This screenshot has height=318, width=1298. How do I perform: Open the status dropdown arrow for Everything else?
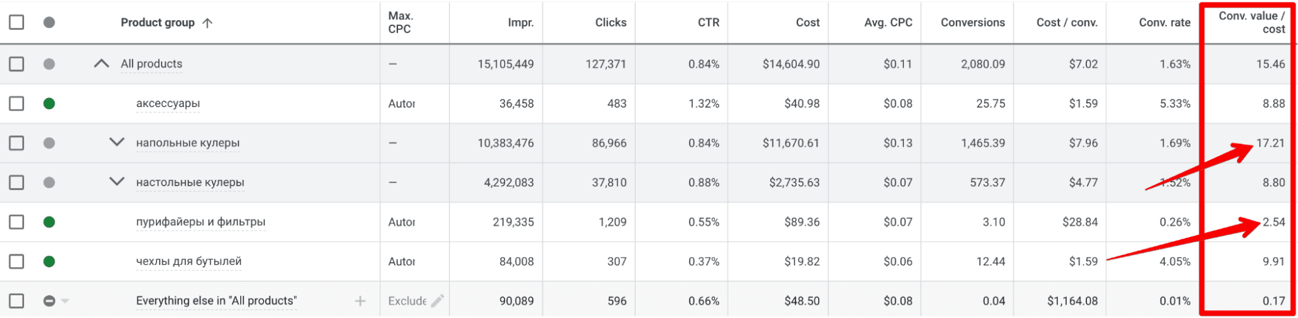65,301
